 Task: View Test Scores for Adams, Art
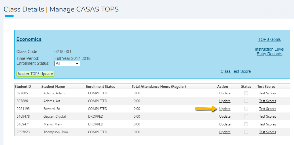(x=268, y=101)
